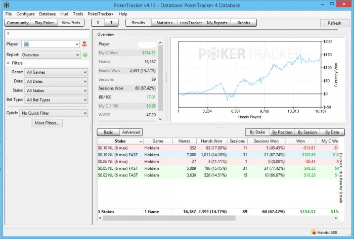Open the Graphs tab
This screenshot has width=354, height=239.
click(x=243, y=23)
